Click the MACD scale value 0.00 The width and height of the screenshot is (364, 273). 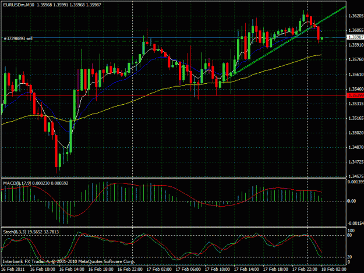(x=352, y=201)
